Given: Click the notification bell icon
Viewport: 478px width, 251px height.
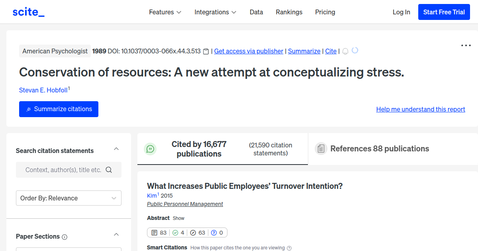Looking at the screenshot, I should point(345,51).
